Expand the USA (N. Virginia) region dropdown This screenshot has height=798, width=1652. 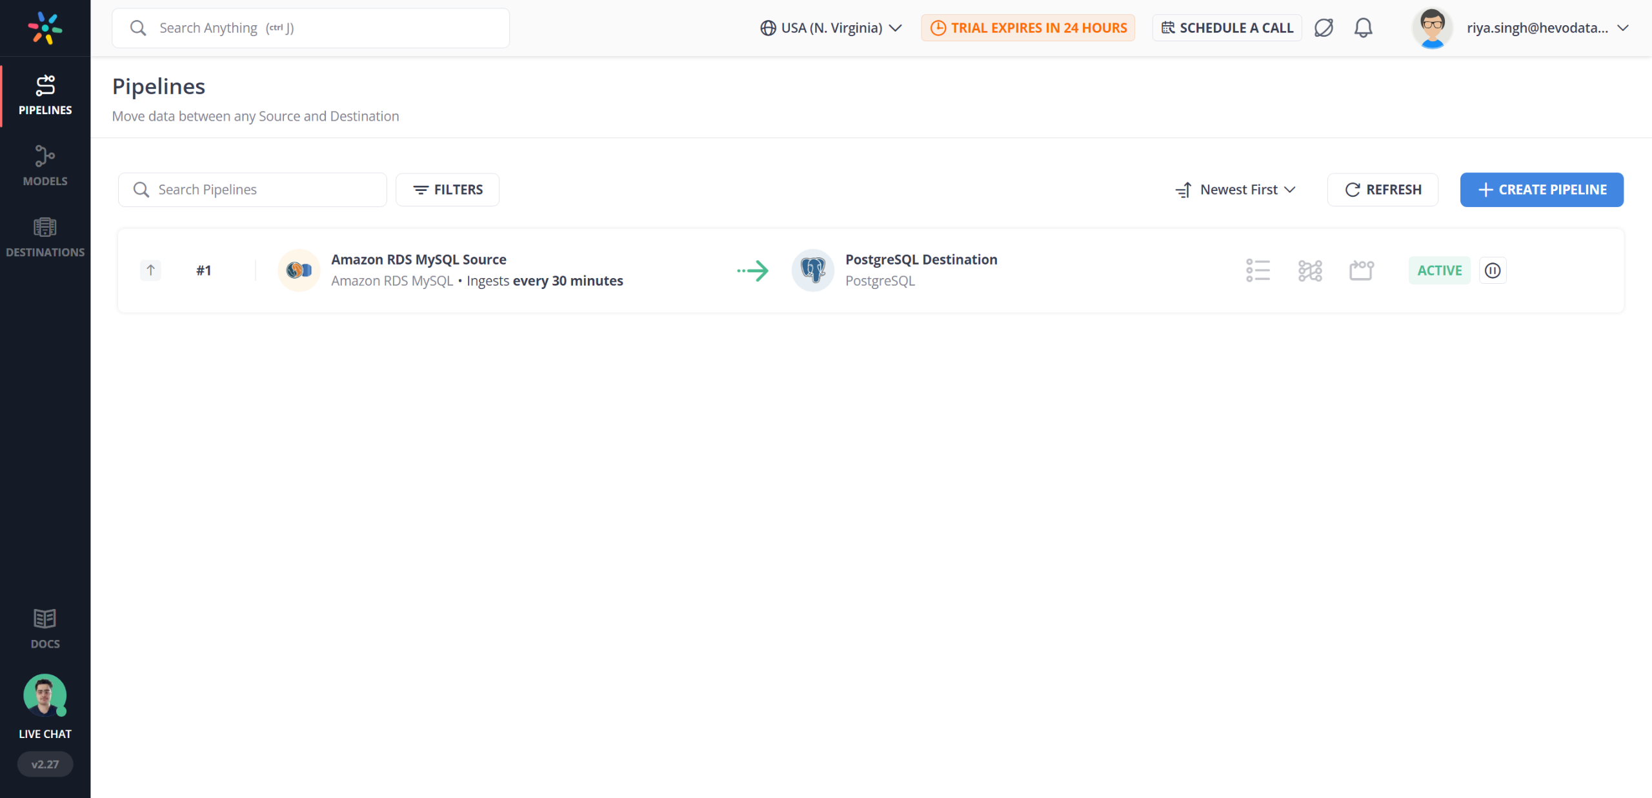[x=831, y=28]
